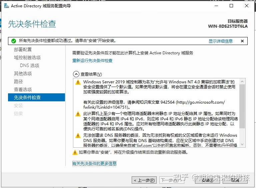The height and width of the screenshot is (188, 256).
Task: Click warning icon beside automatic restart notice
Action: click(x=75, y=152)
